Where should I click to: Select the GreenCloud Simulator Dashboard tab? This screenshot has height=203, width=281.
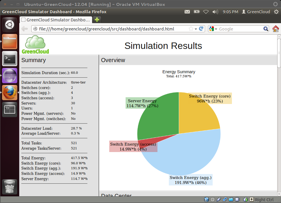click(56, 20)
